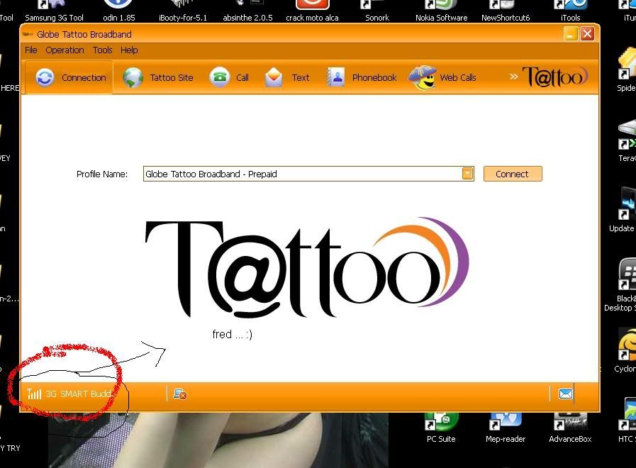Click the AdvanceBox desktop shortcut
636x468 pixels.
570,428
